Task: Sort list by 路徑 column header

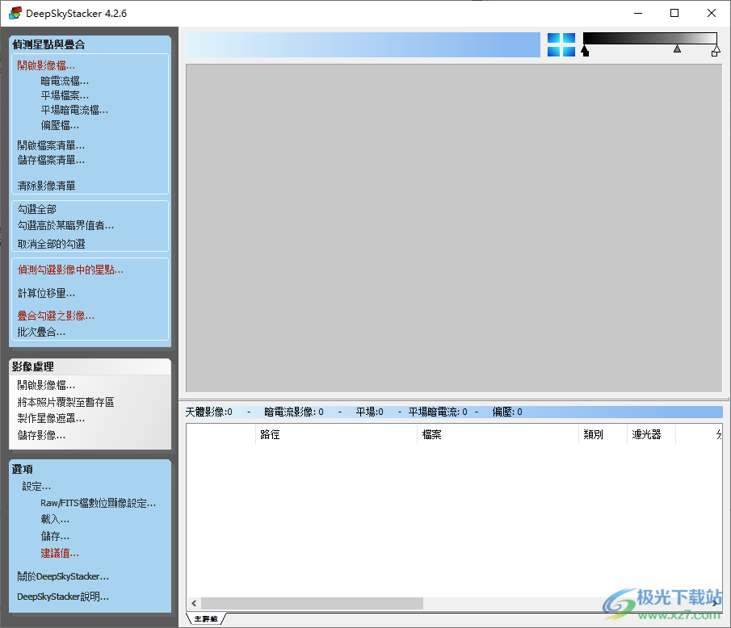Action: click(x=336, y=434)
